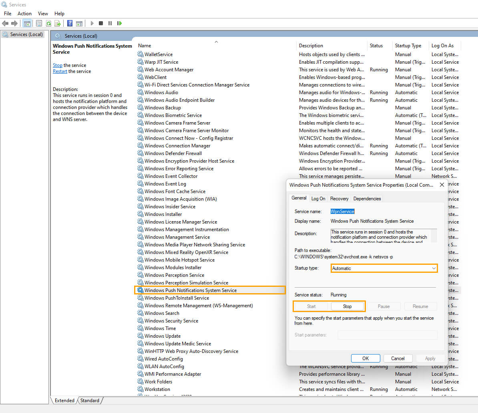Click the Back arrow in toolbar
Image resolution: width=478 pixels, height=413 pixels.
[x=5, y=23]
